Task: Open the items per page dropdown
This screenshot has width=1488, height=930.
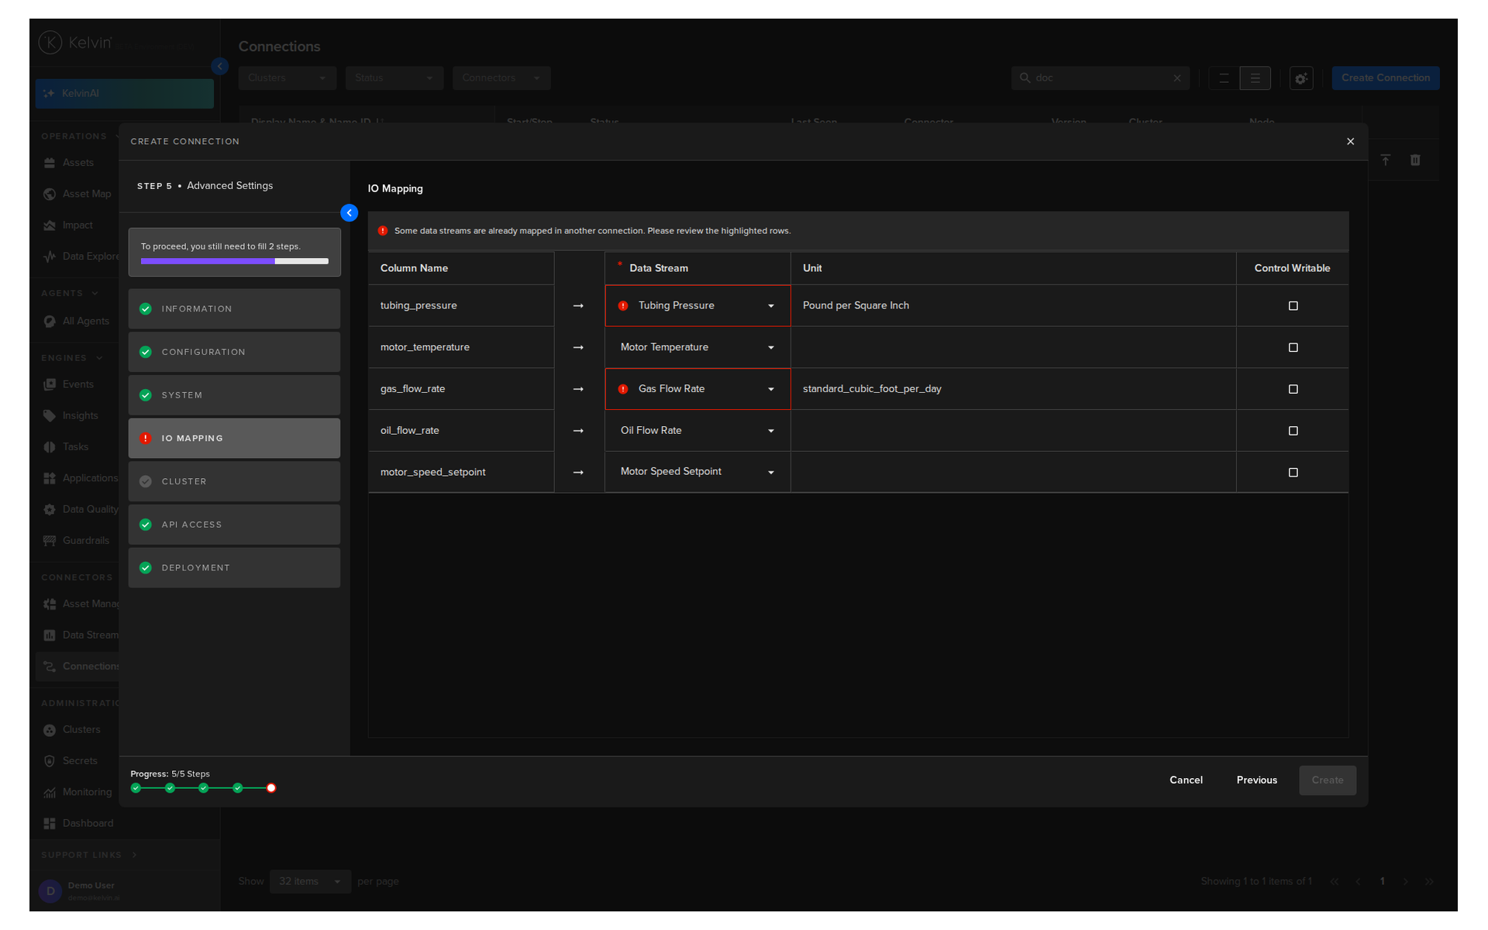Action: (310, 882)
